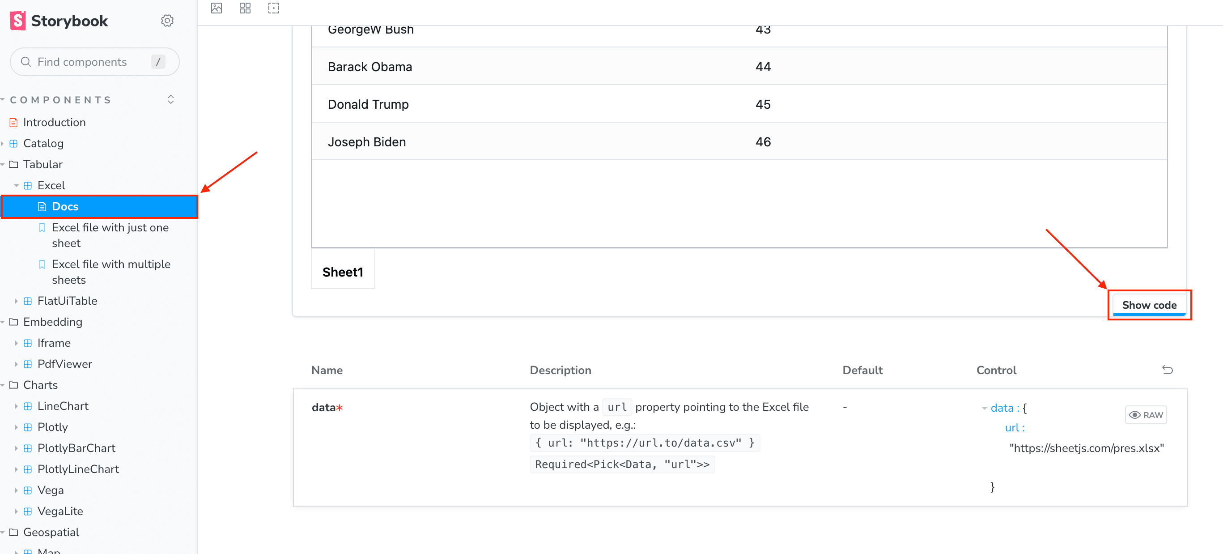
Task: Select the Sheet1 tab
Action: 343,272
